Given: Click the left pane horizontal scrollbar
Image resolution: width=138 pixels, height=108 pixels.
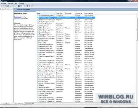Looking at the screenshot, I should tap(6, 104).
